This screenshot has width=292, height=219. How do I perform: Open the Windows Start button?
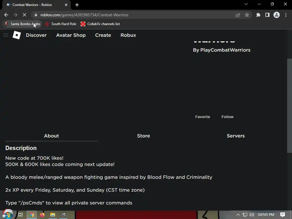7,214
